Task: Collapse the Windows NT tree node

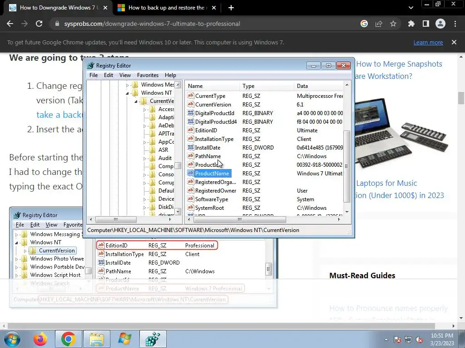Action: [x=127, y=93]
